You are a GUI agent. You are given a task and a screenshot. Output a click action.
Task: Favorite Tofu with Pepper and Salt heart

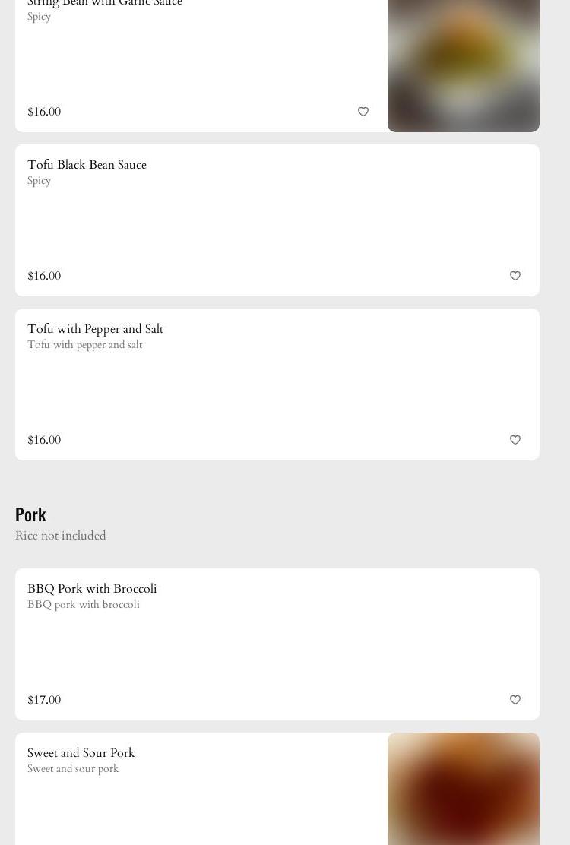(x=515, y=440)
